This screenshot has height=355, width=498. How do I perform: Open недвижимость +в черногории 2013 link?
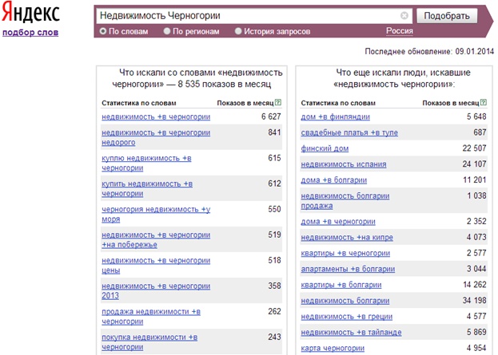[x=156, y=291]
